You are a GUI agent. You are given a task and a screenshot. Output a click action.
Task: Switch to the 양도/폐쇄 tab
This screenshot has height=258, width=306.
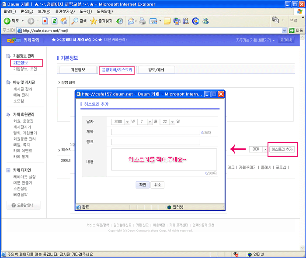[156, 70]
